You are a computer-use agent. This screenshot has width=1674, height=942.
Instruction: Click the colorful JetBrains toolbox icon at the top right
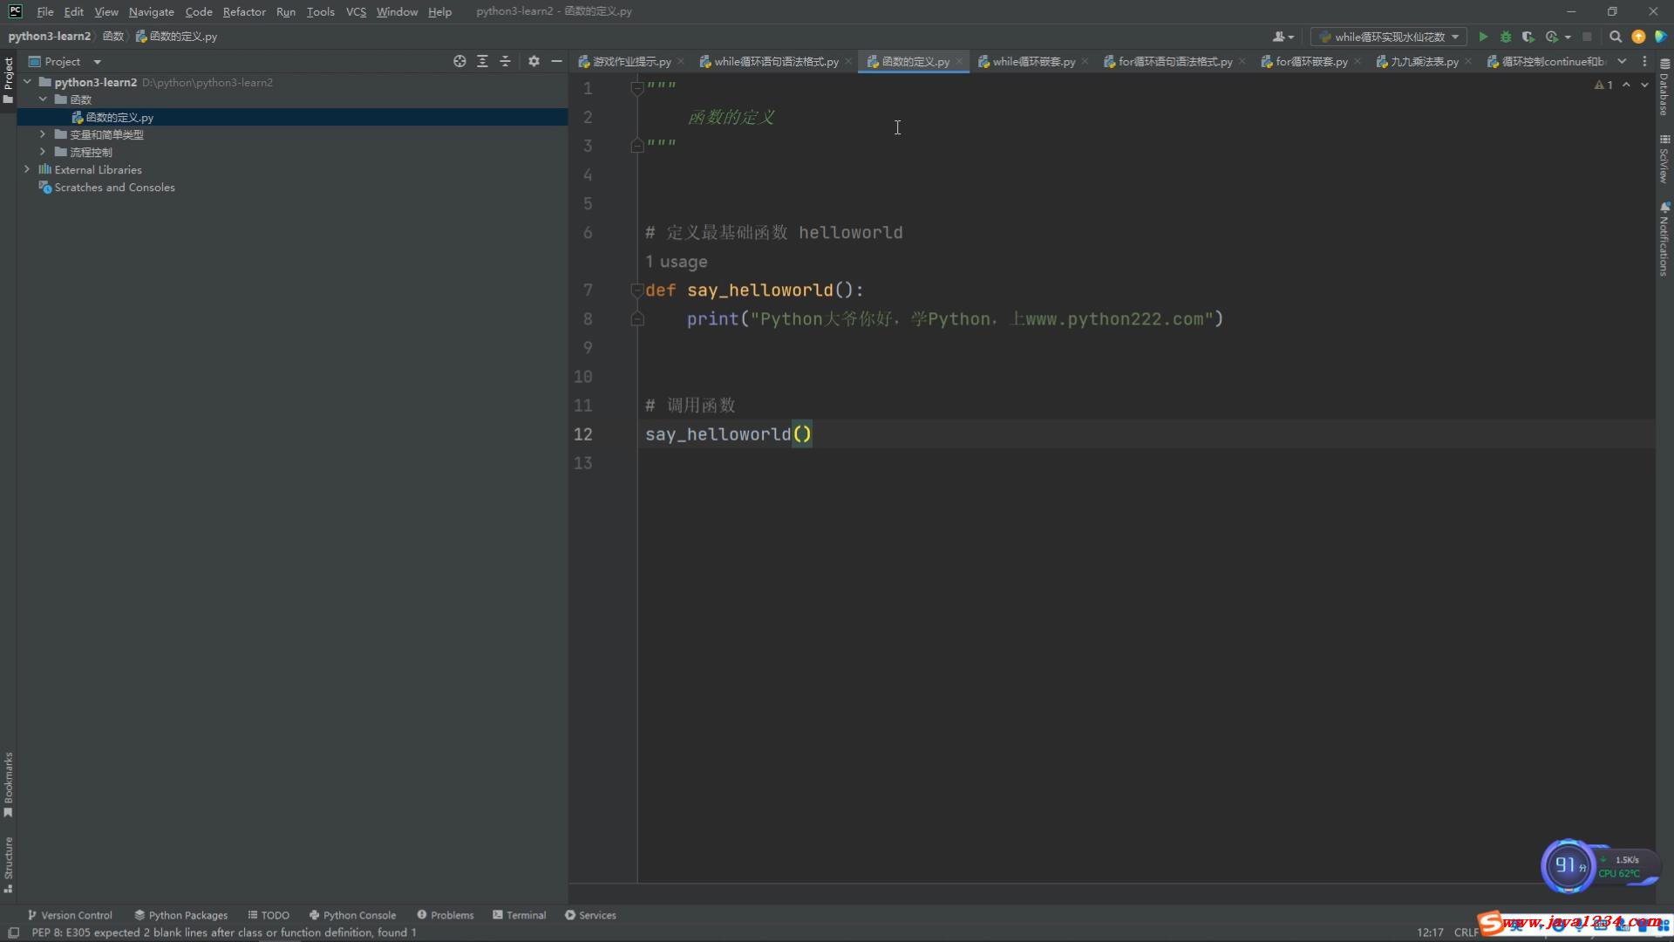click(x=1661, y=37)
